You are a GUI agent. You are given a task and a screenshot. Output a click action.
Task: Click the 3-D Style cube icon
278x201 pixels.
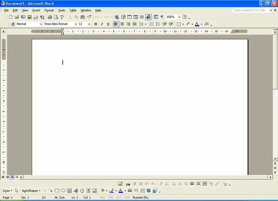[x=155, y=191]
